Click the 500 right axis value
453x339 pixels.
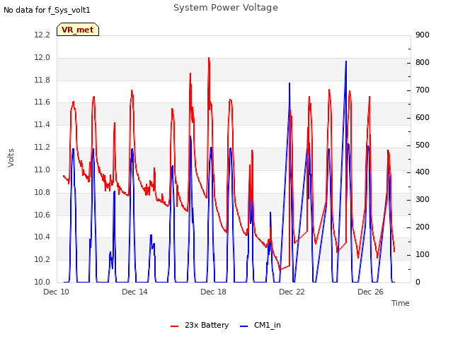(423, 145)
